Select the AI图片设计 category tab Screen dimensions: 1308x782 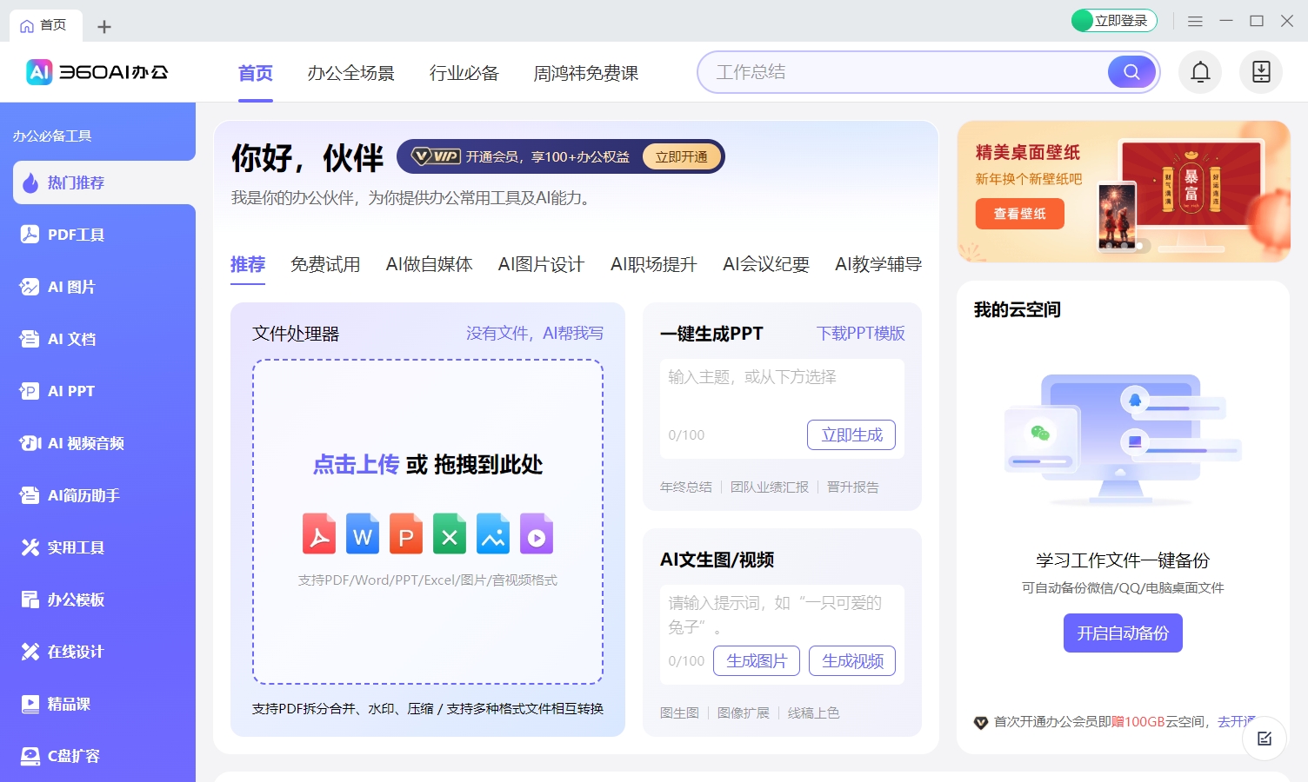coord(541,264)
